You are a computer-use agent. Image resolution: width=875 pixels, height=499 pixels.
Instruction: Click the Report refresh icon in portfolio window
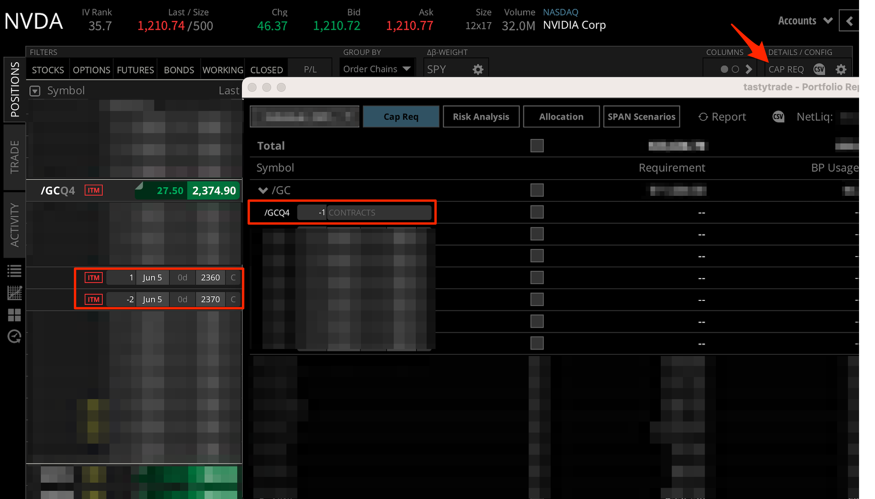pyautogui.click(x=703, y=117)
